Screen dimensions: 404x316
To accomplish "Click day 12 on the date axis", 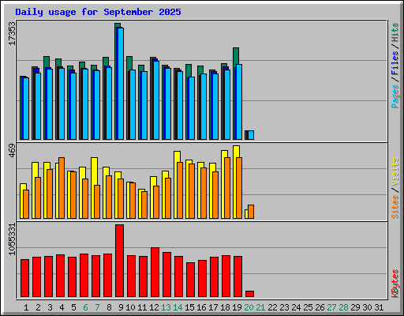I will click(x=154, y=307).
